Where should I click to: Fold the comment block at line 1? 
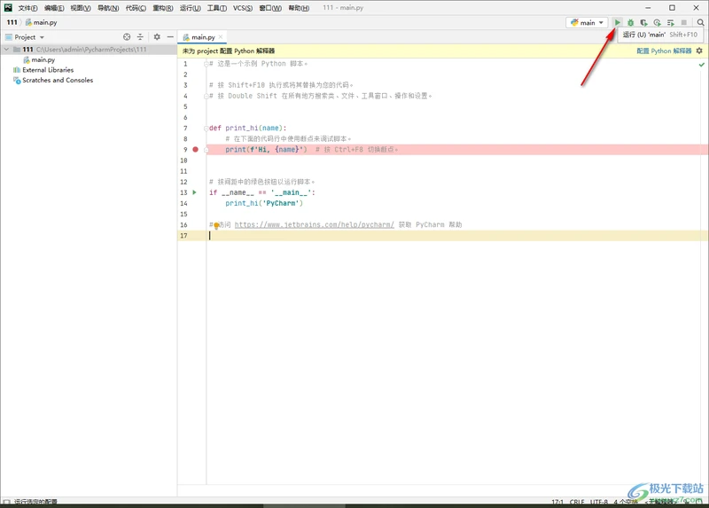(x=206, y=64)
